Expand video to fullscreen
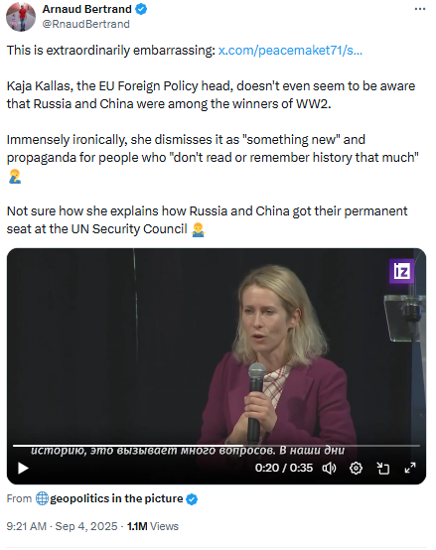The height and width of the screenshot is (550, 436). tap(410, 468)
